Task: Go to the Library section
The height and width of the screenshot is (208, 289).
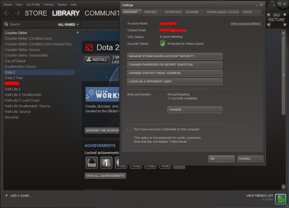Action: click(66, 13)
